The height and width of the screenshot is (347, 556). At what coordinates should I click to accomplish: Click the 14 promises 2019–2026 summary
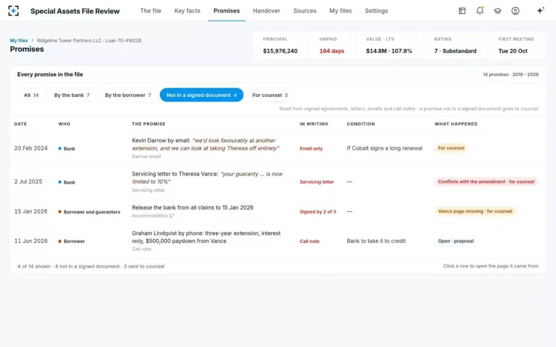[511, 74]
